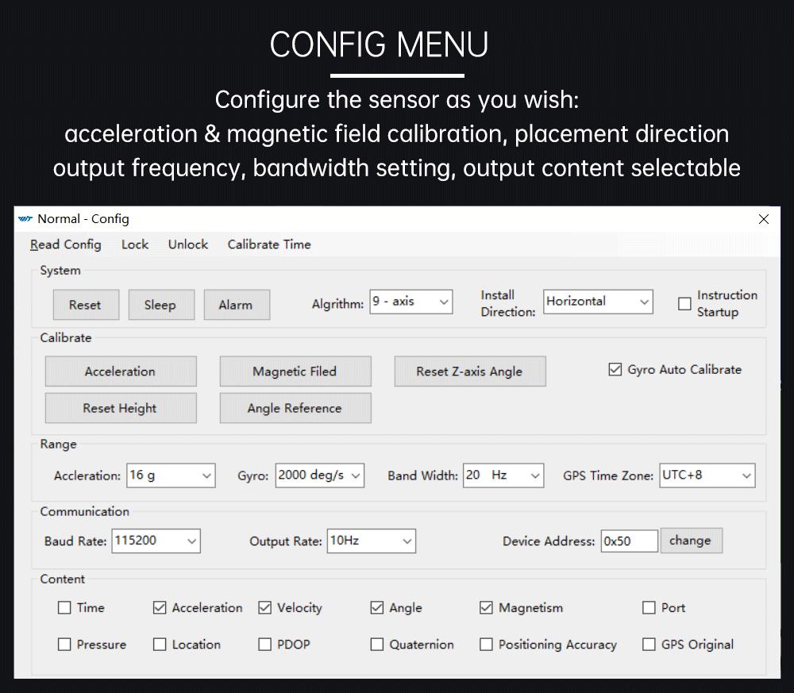The image size is (794, 693).
Task: Select the Unlock menu item
Action: click(188, 244)
